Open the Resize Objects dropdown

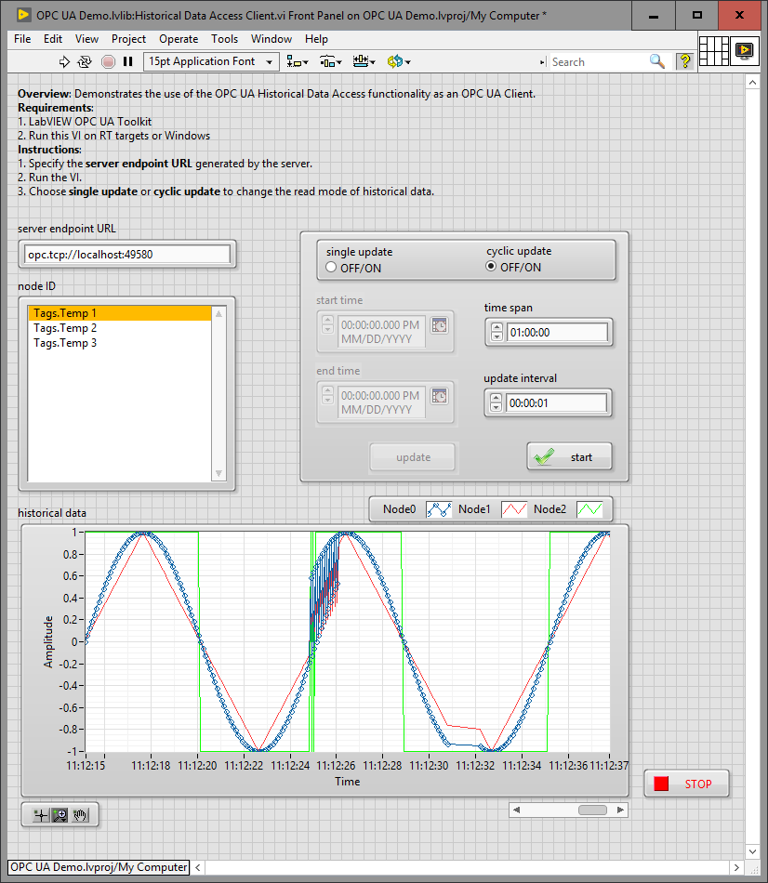364,61
